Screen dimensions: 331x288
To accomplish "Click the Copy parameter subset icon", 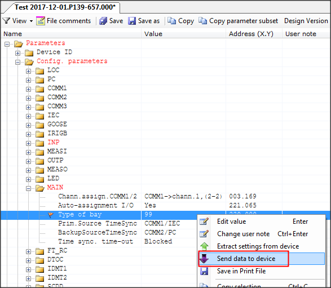I will click(202, 21).
